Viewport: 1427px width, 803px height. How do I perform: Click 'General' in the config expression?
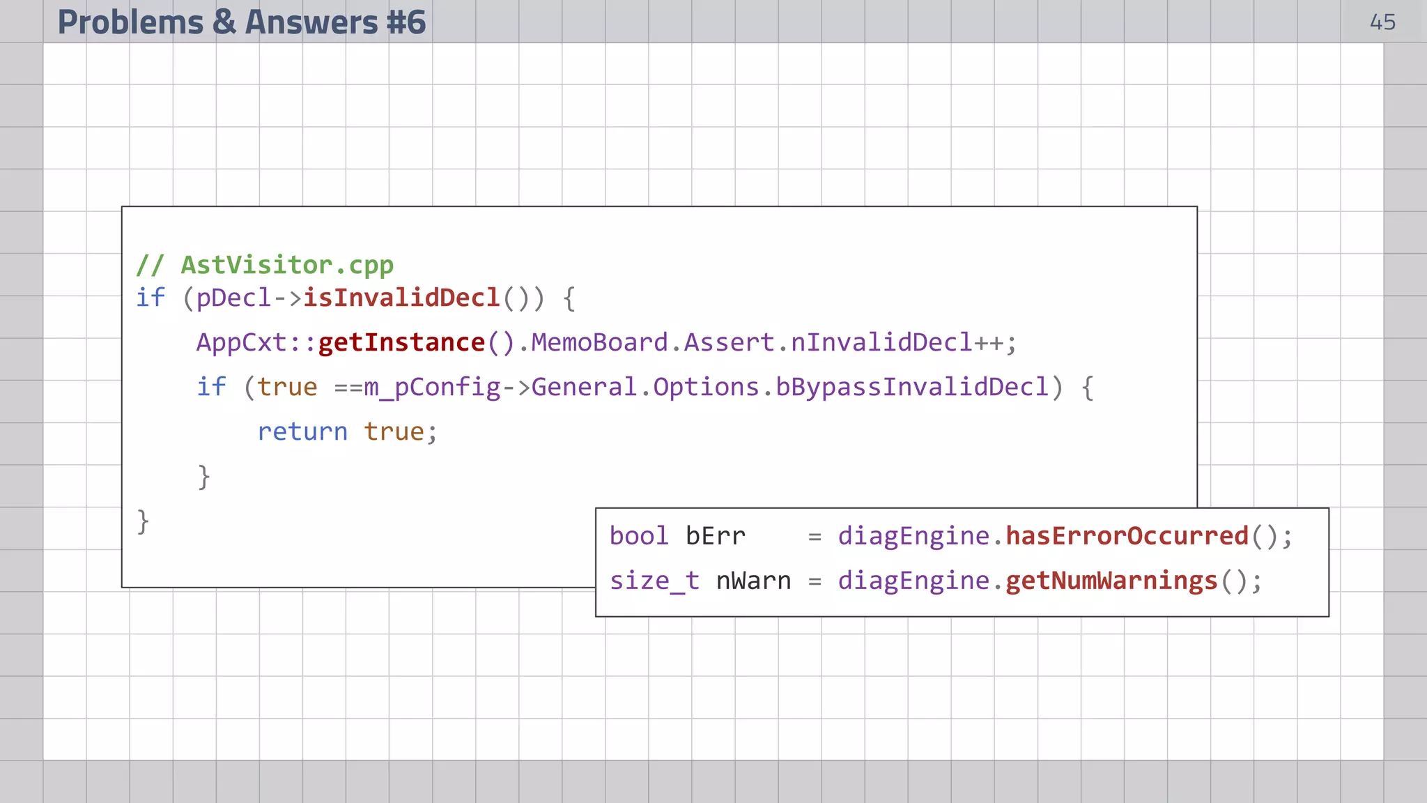[585, 388]
